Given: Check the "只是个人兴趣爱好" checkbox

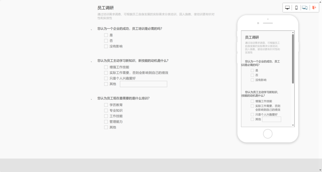Looking at the screenshot, I should tap(106, 78).
